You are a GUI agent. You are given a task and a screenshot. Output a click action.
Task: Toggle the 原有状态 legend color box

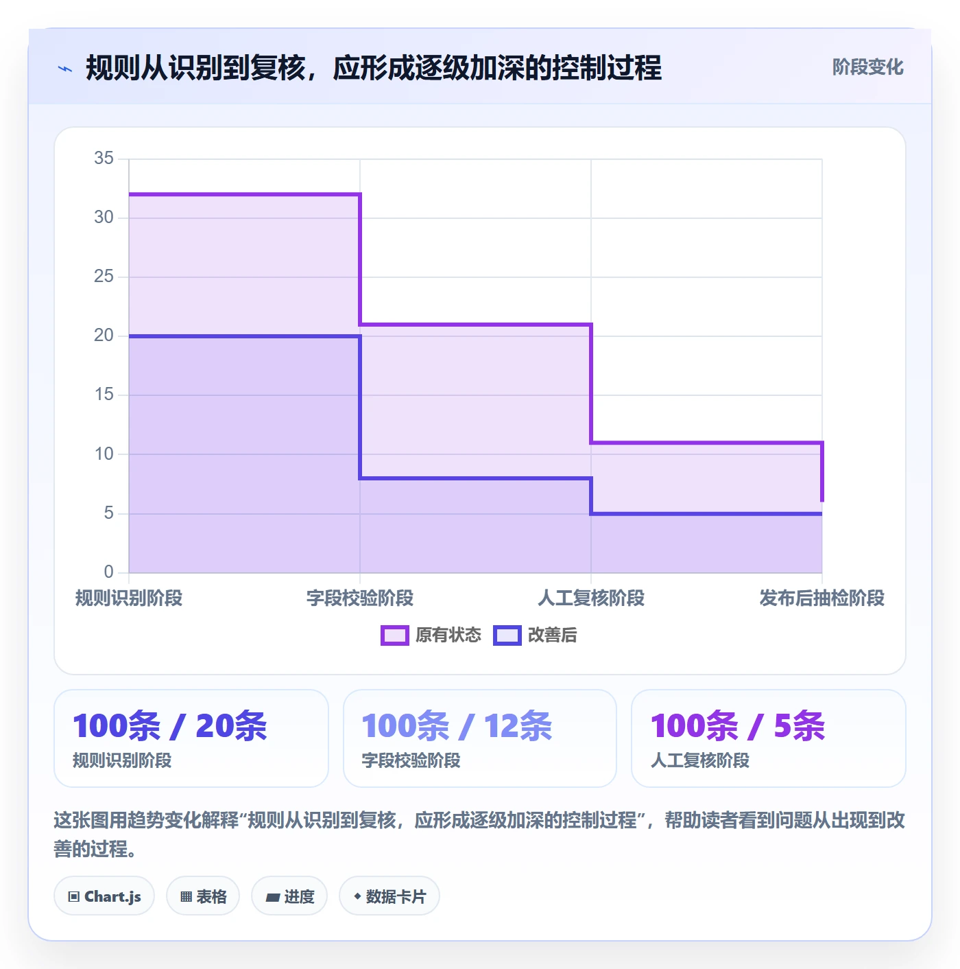click(x=394, y=635)
